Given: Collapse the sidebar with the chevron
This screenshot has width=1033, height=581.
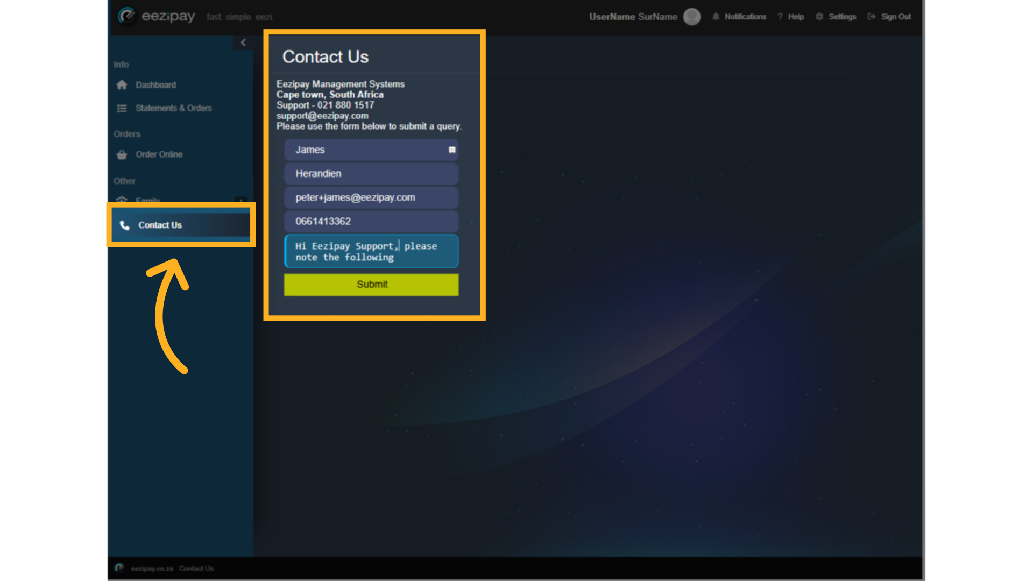Looking at the screenshot, I should [x=243, y=42].
